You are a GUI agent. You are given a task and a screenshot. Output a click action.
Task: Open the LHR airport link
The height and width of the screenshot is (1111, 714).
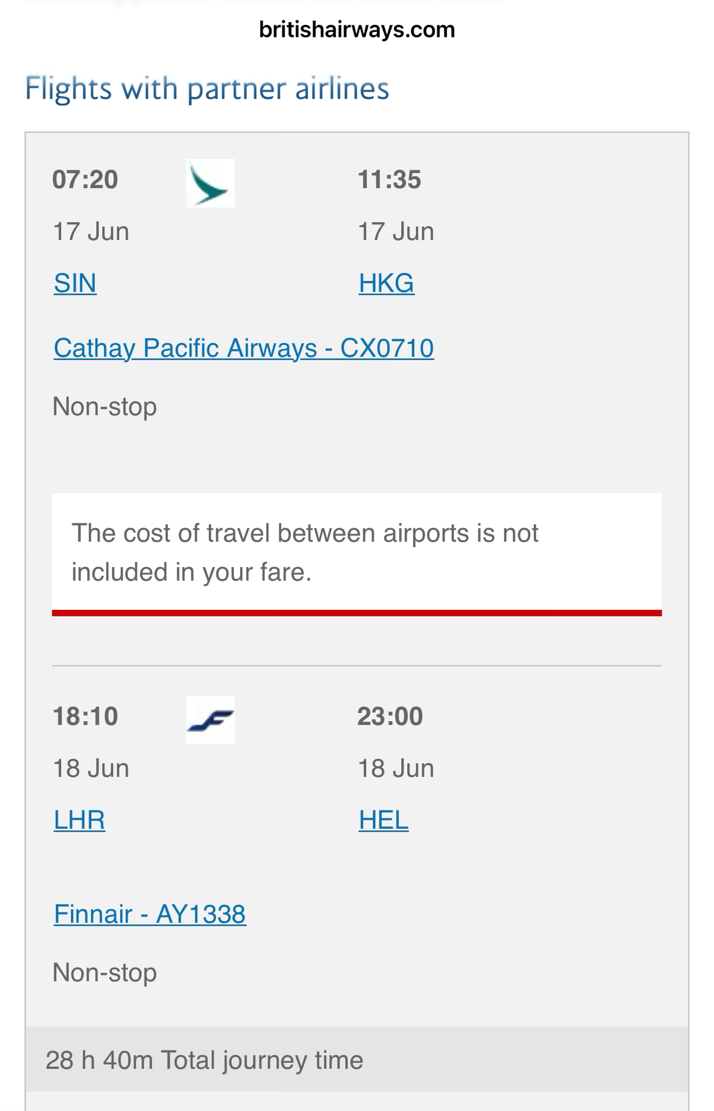click(x=79, y=820)
